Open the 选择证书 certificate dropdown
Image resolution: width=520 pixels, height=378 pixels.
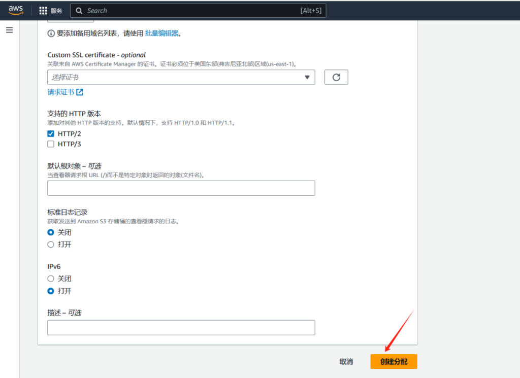181,77
